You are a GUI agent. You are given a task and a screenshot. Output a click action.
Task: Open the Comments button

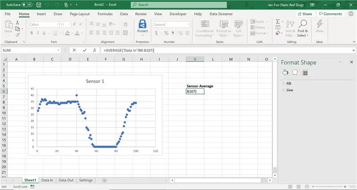(330, 14)
